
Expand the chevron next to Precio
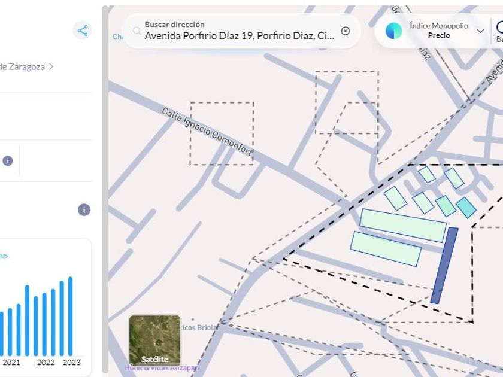[x=480, y=31]
